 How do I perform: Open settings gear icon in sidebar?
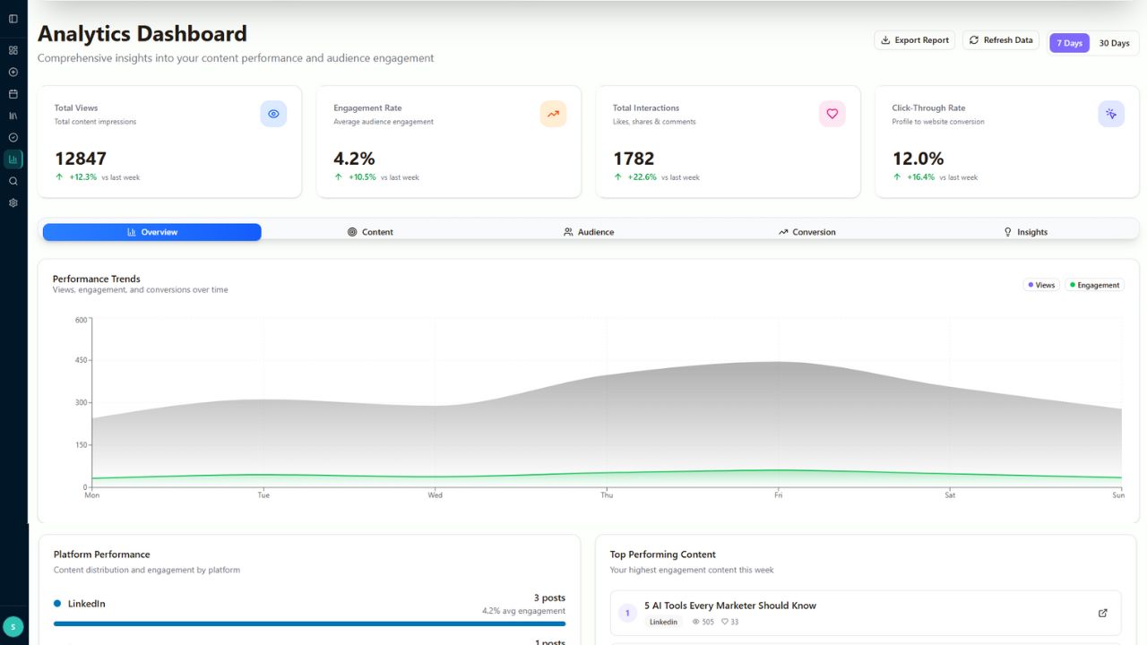click(x=13, y=203)
